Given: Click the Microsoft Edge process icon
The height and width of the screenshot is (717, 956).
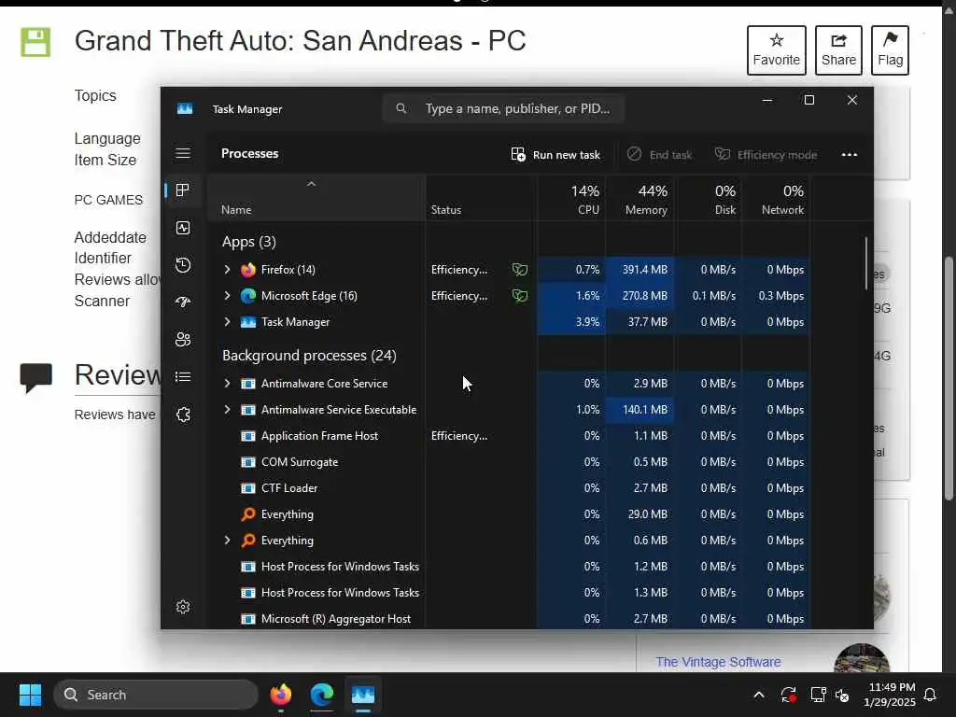Looking at the screenshot, I should 248,296.
